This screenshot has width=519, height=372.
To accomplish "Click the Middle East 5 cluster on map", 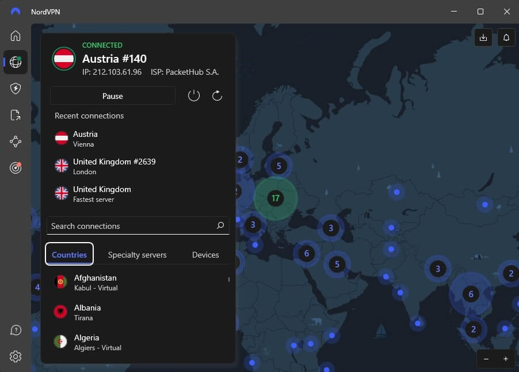I will pos(337,264).
